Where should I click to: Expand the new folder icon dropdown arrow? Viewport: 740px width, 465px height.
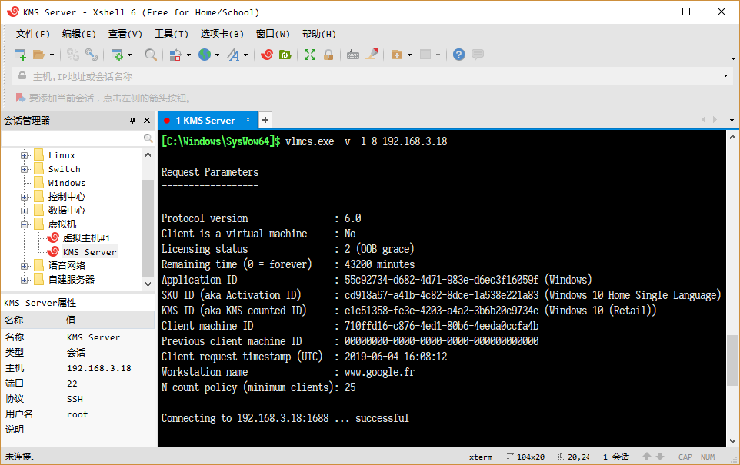409,55
